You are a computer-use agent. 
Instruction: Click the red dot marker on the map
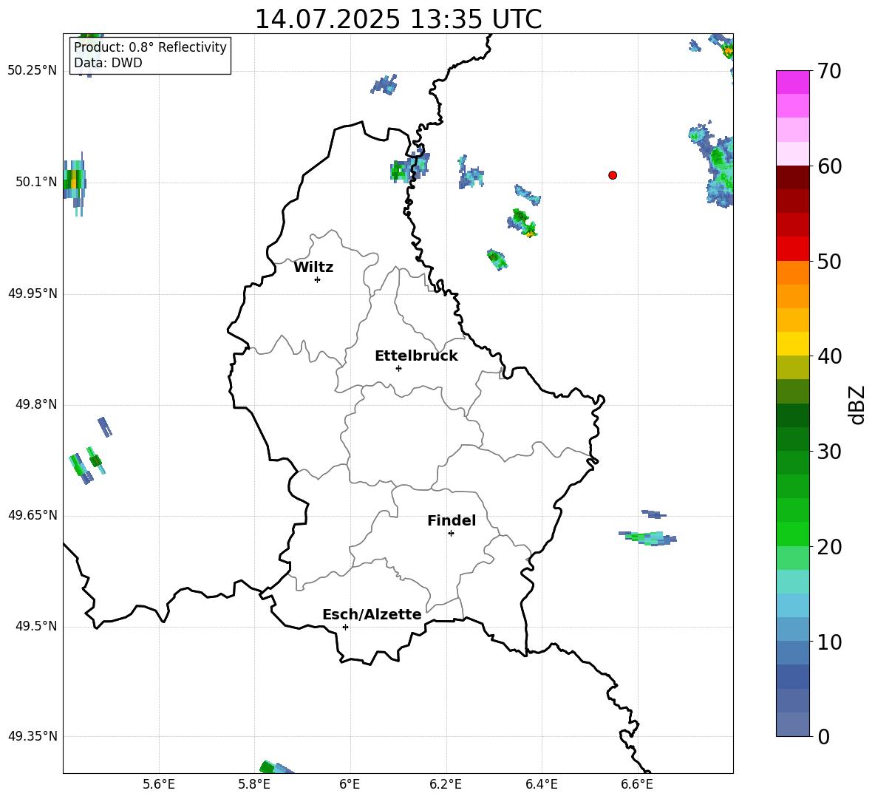[x=613, y=175]
